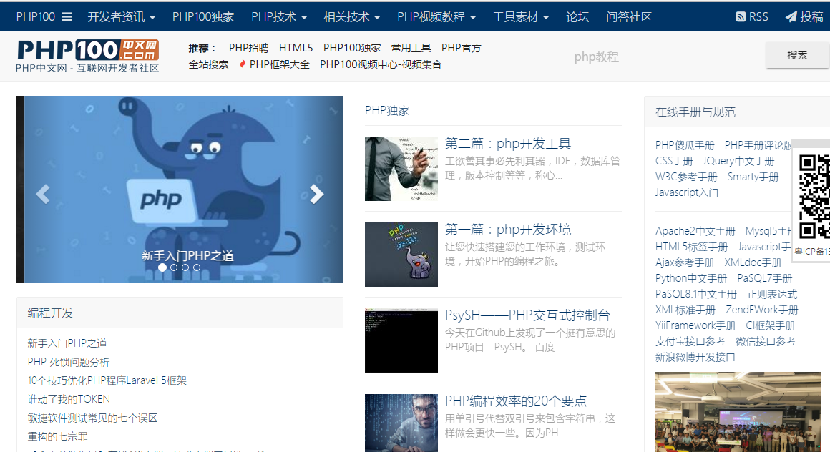Click the PHP独家 section heading
Image resolution: width=830 pixels, height=452 pixels.
(387, 111)
